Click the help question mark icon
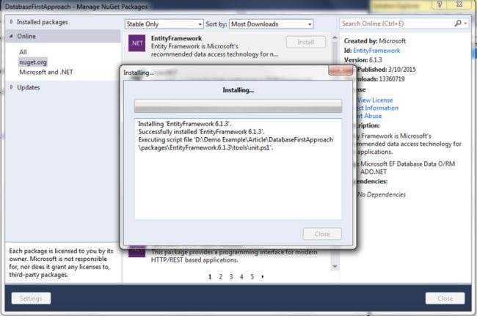 [x=440, y=4]
